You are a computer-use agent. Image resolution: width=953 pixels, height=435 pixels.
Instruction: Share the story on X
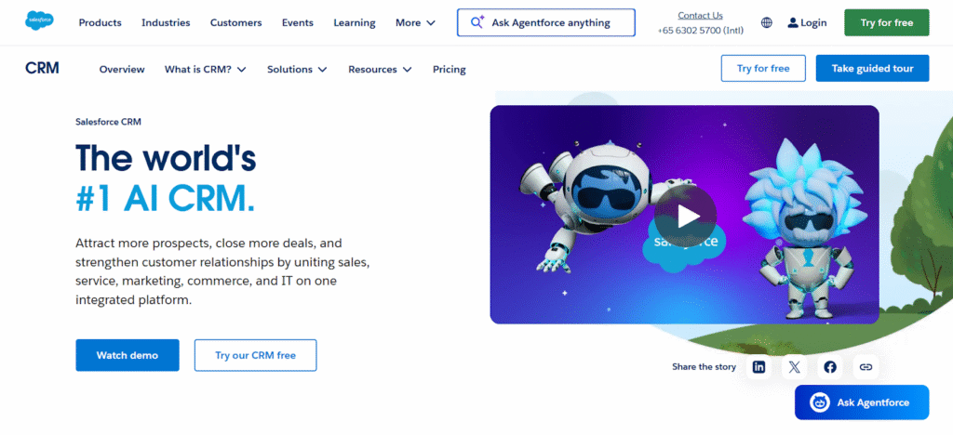tap(794, 367)
